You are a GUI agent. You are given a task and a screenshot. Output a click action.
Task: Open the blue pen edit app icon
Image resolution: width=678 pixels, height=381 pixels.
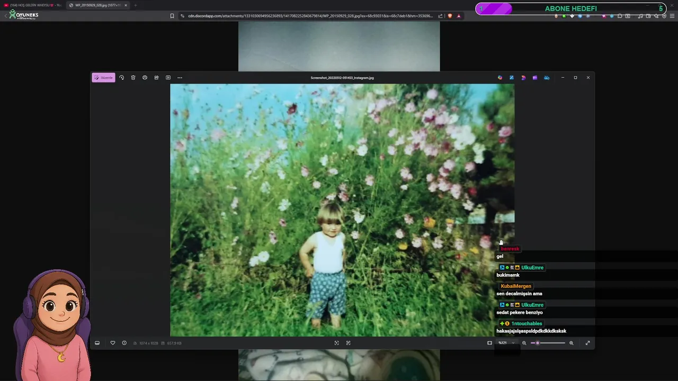[x=512, y=78]
